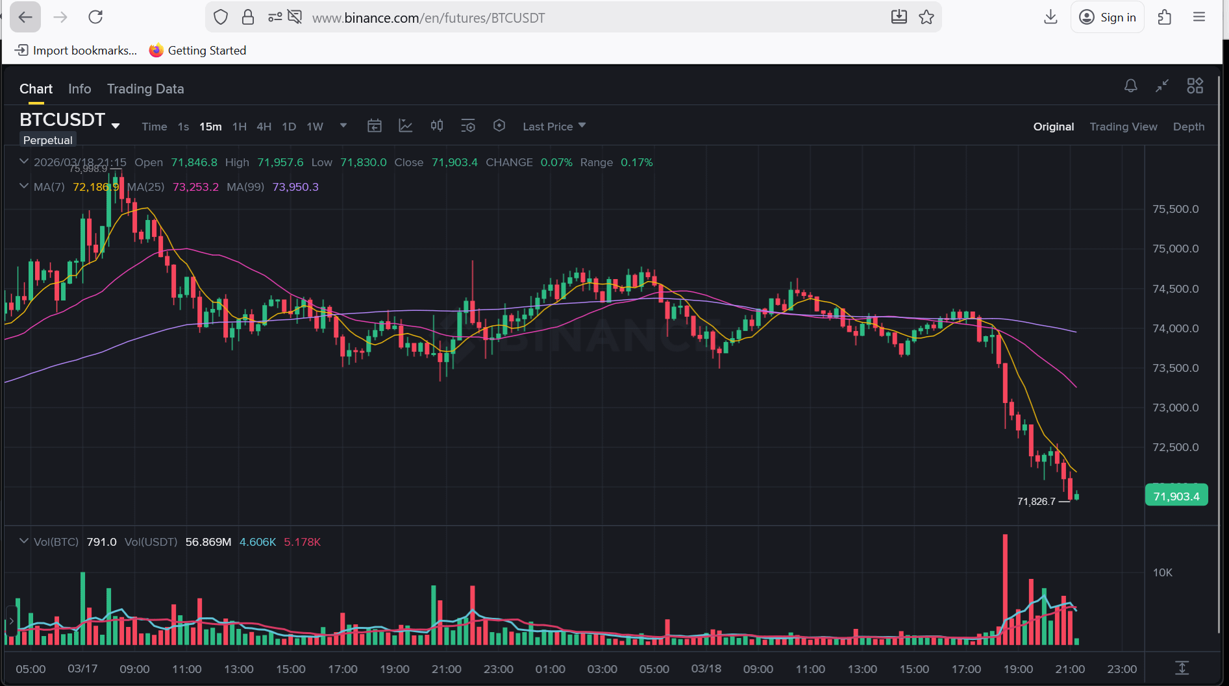Select the Time line chart interval
The height and width of the screenshot is (686, 1229).
tap(155, 127)
